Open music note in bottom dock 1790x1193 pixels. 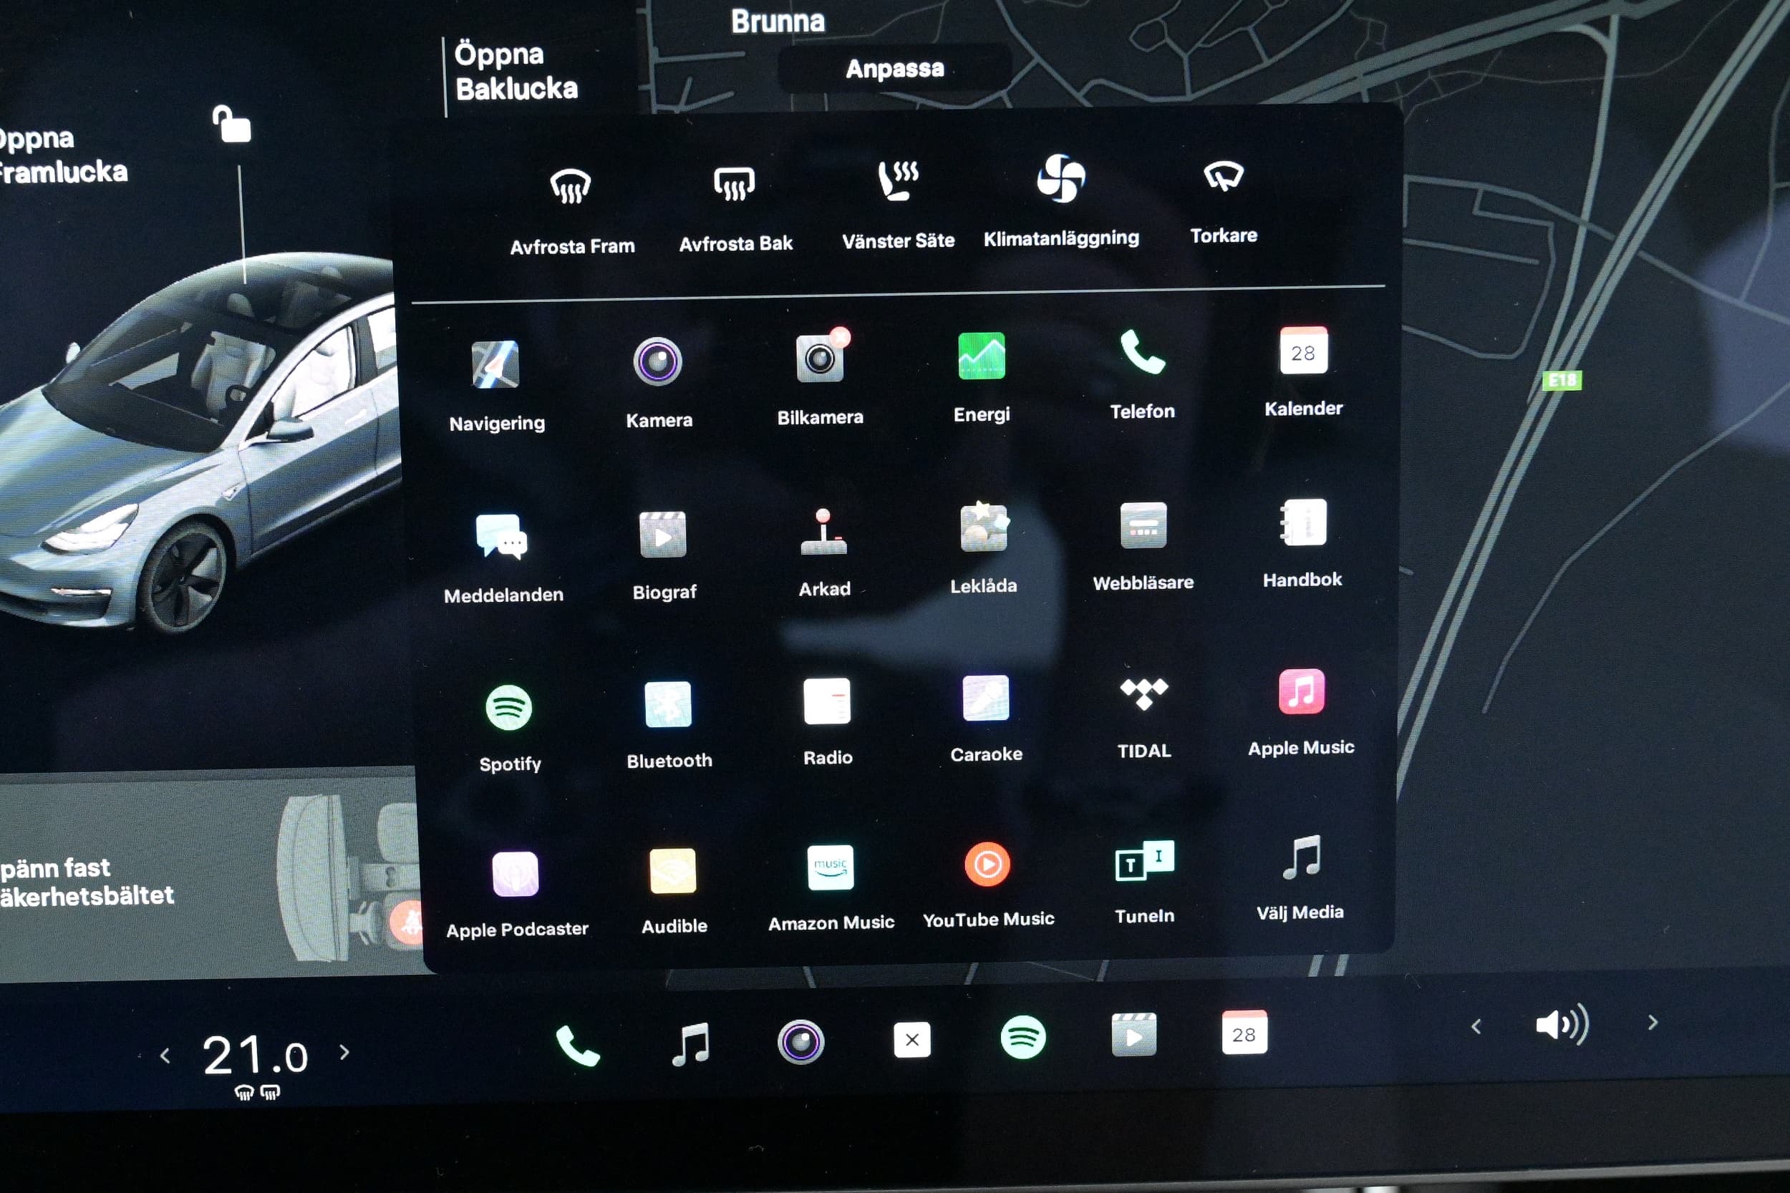[x=691, y=1044]
